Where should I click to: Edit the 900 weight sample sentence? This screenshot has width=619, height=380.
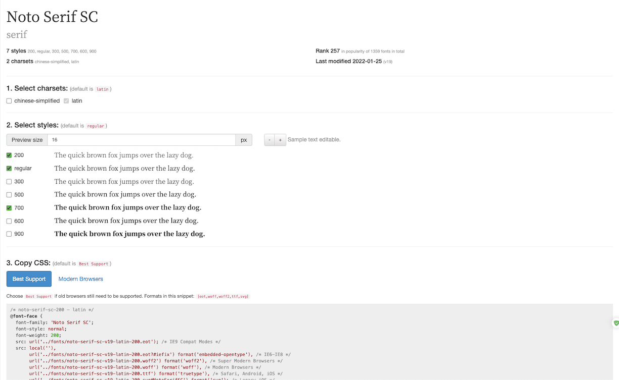pos(129,234)
